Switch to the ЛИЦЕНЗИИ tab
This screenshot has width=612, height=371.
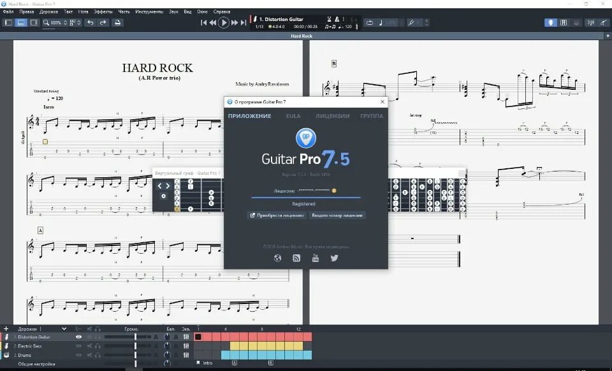[x=333, y=116]
